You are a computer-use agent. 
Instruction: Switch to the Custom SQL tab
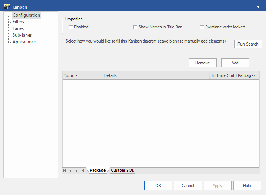[122, 170]
